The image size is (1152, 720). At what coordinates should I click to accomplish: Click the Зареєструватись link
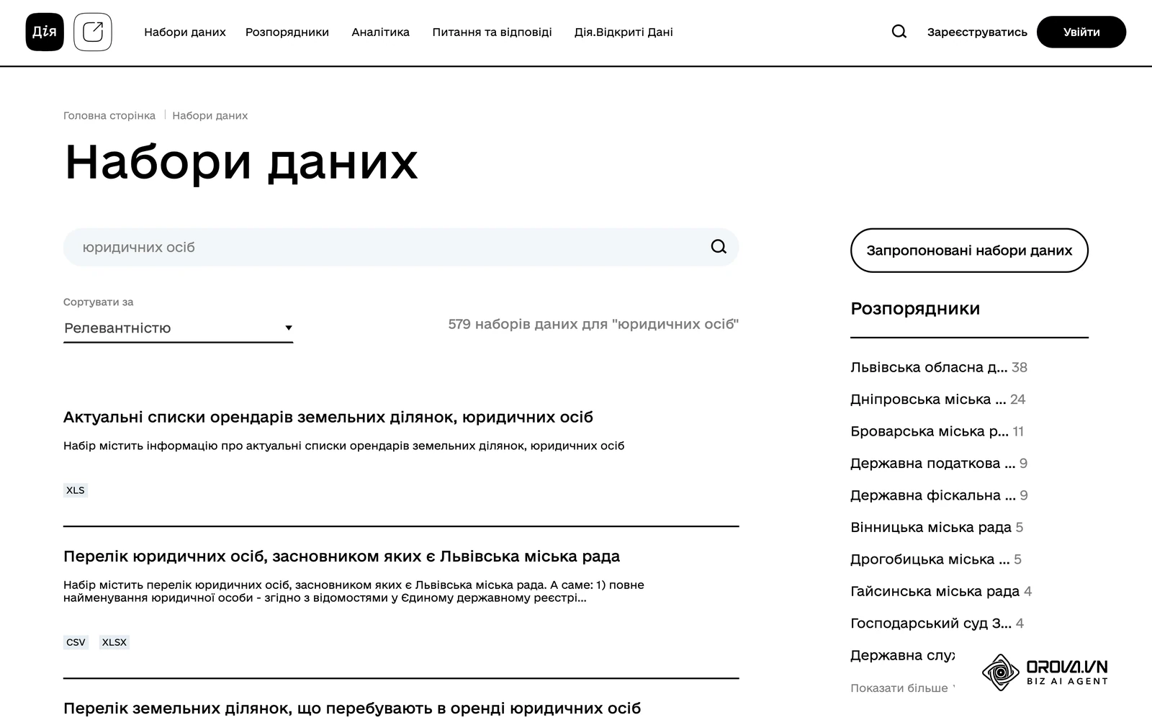[x=977, y=32]
